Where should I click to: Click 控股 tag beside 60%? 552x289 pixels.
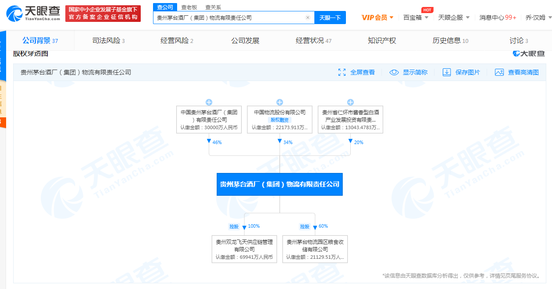305,226
